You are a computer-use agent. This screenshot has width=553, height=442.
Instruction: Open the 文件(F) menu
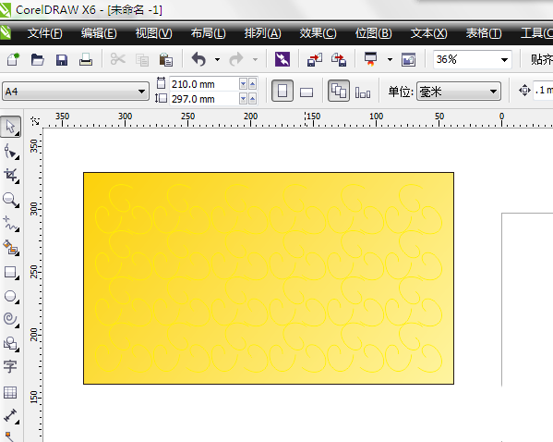45,33
